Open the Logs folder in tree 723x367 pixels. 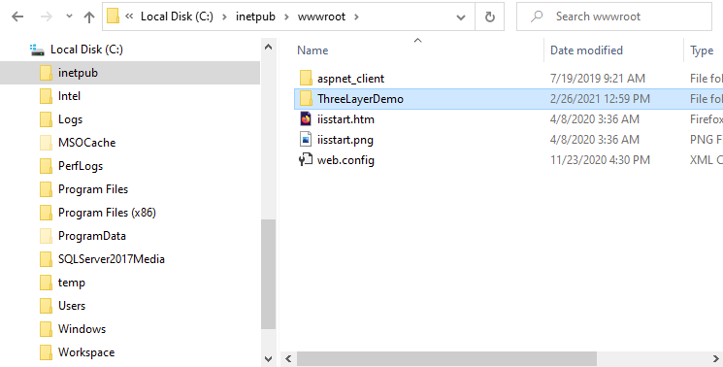pos(70,119)
